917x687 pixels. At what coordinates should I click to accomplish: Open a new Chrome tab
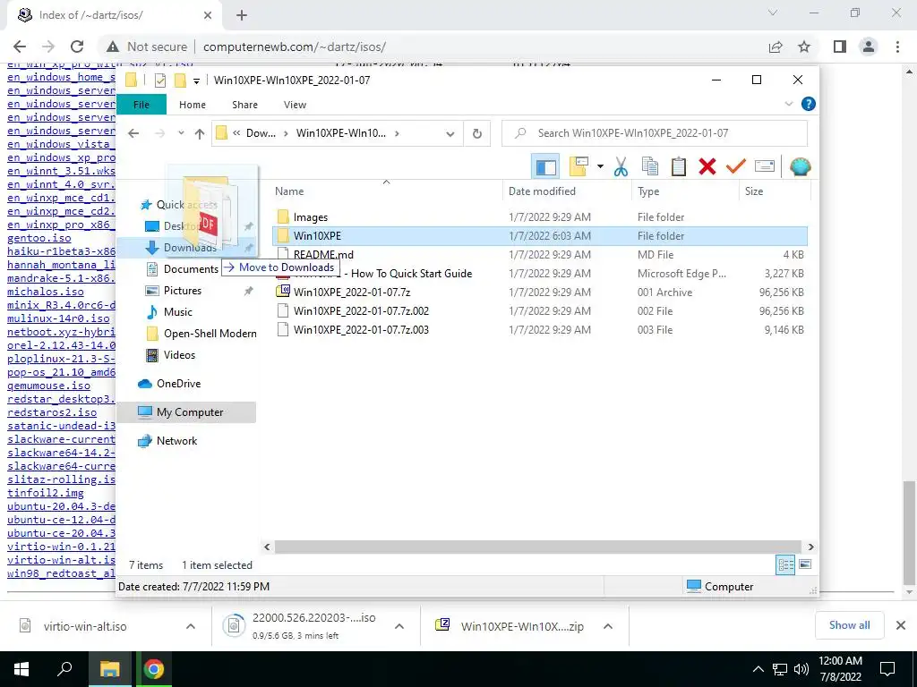pyautogui.click(x=242, y=15)
